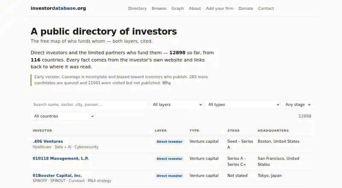Click Venture capital in 01Booster Capital row
Screen dimensions: 342x188
coord(204,176)
